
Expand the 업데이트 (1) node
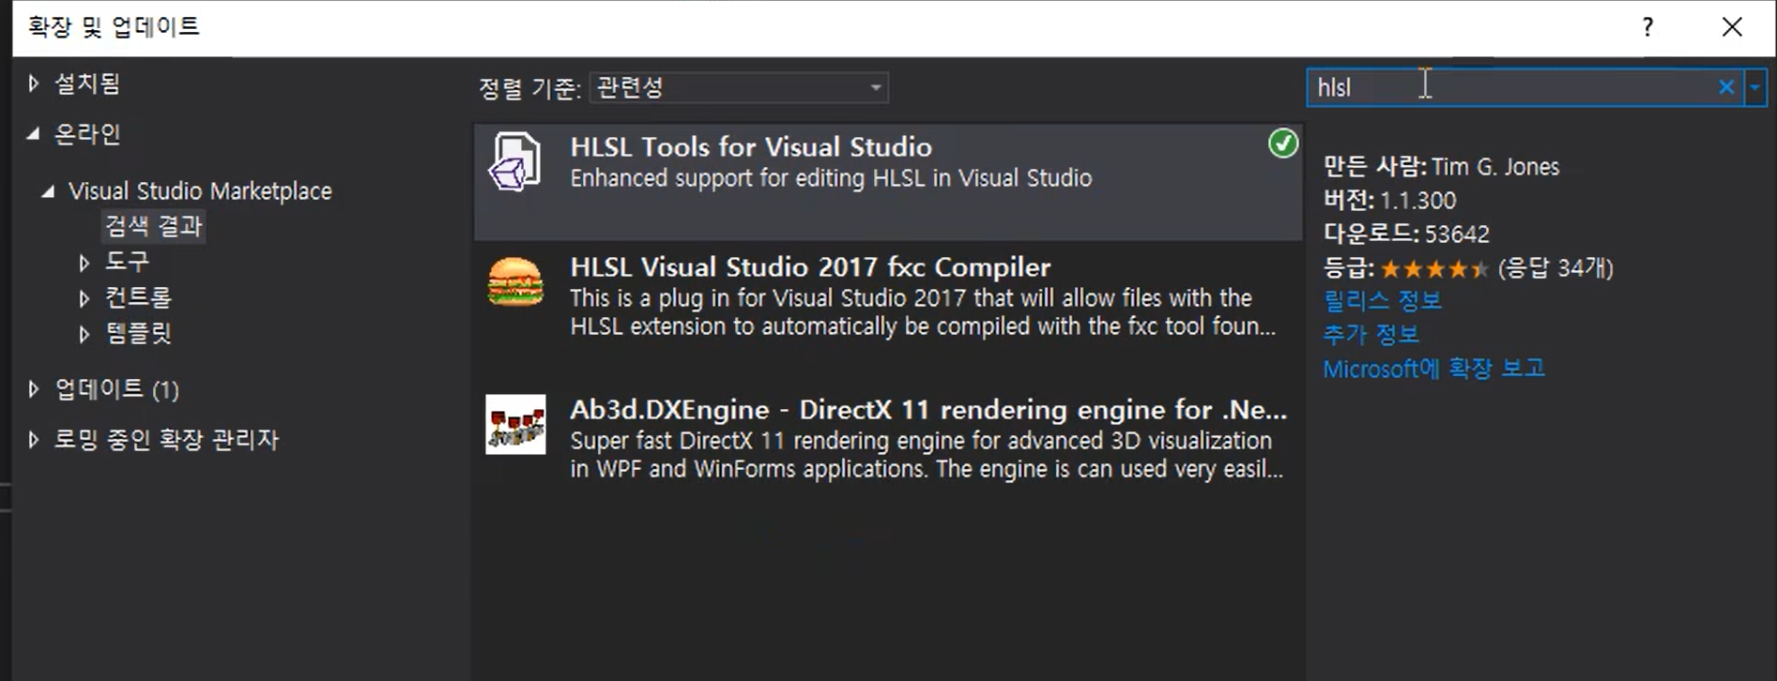point(34,388)
